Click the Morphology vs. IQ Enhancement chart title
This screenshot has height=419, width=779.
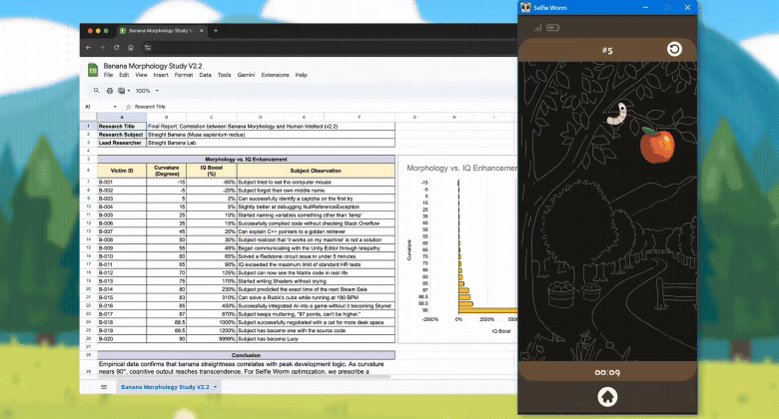462,168
